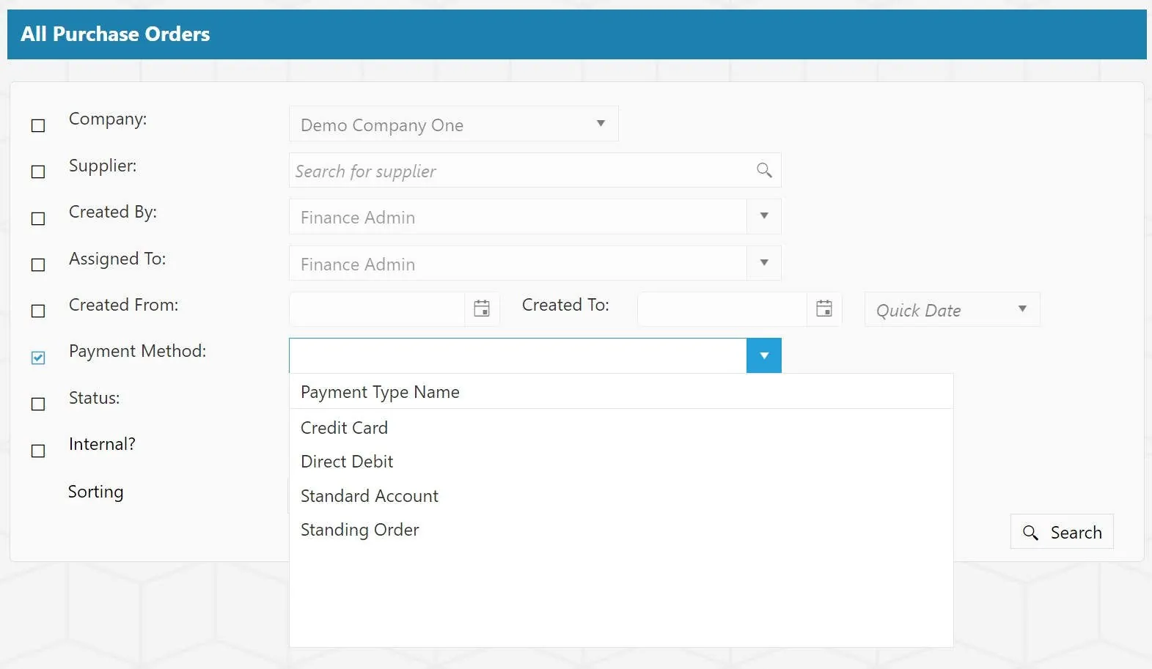The image size is (1152, 669).
Task: Click the Search for supplier field
Action: coord(535,170)
